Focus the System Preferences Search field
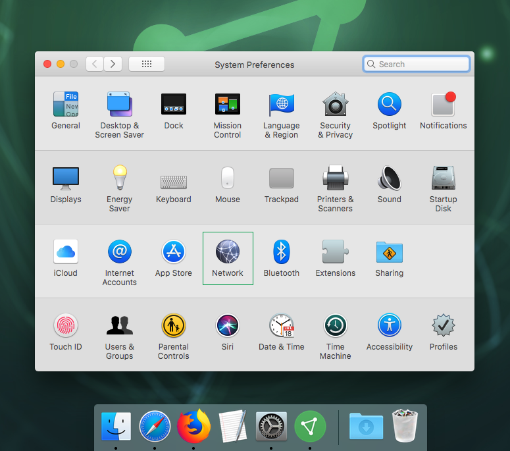This screenshot has height=451, width=510. coord(417,64)
